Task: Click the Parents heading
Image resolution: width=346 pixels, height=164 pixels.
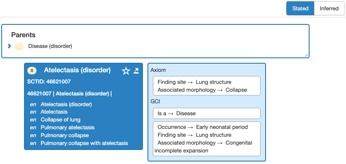Action: pyautogui.click(x=23, y=35)
